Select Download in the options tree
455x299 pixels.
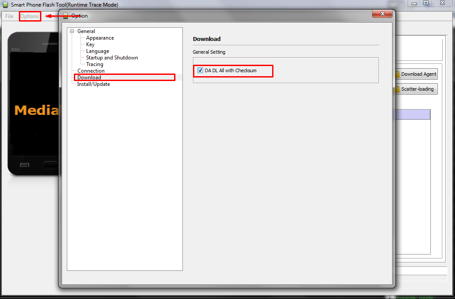pos(89,78)
